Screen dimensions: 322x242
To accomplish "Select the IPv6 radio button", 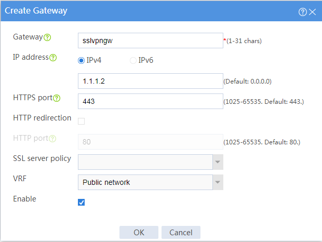I will (133, 61).
